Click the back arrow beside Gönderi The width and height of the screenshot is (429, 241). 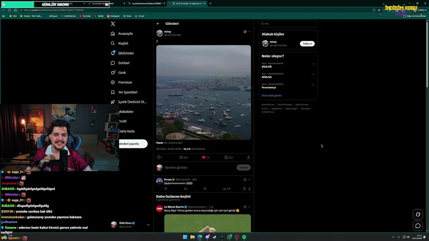point(158,23)
